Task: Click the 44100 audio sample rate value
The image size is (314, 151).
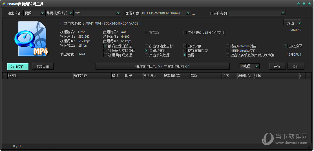Action: point(125,37)
